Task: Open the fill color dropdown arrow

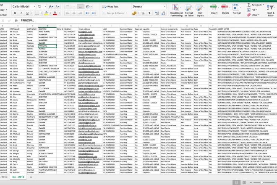Action: click(50, 13)
